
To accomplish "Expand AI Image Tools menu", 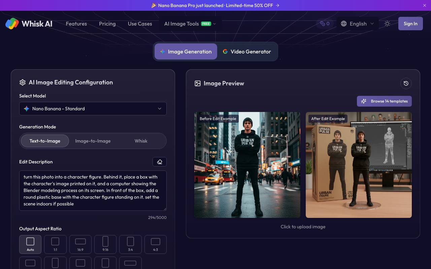I will pos(190,24).
